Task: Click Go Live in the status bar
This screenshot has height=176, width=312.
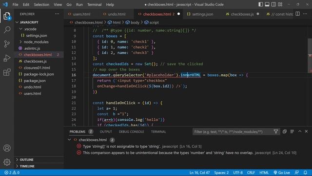Action: pos(282,173)
